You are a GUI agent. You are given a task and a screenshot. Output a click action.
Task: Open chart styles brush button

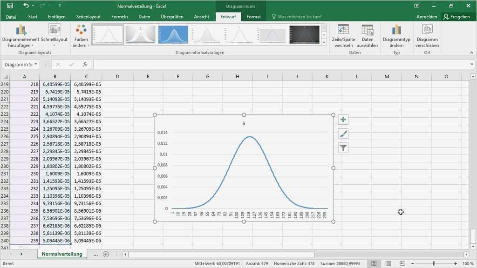(343, 134)
